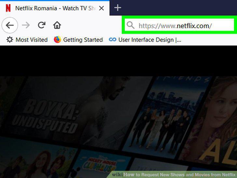Click the blue link icon bookmark favicon

click(113, 40)
